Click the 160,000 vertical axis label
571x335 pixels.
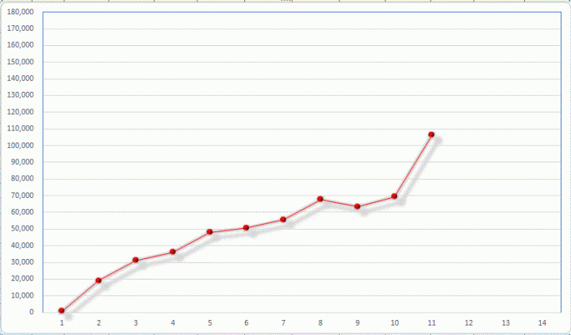tap(21, 45)
